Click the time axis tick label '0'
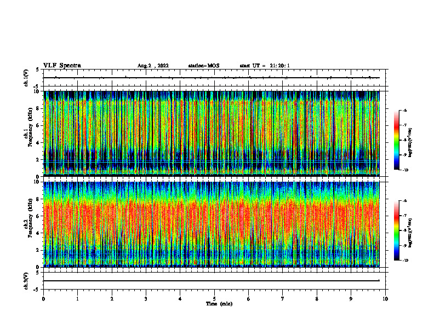434x335 pixels. [43, 299]
